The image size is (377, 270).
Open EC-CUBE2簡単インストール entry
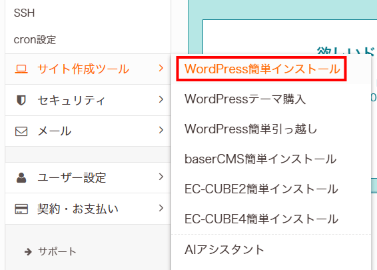click(261, 189)
